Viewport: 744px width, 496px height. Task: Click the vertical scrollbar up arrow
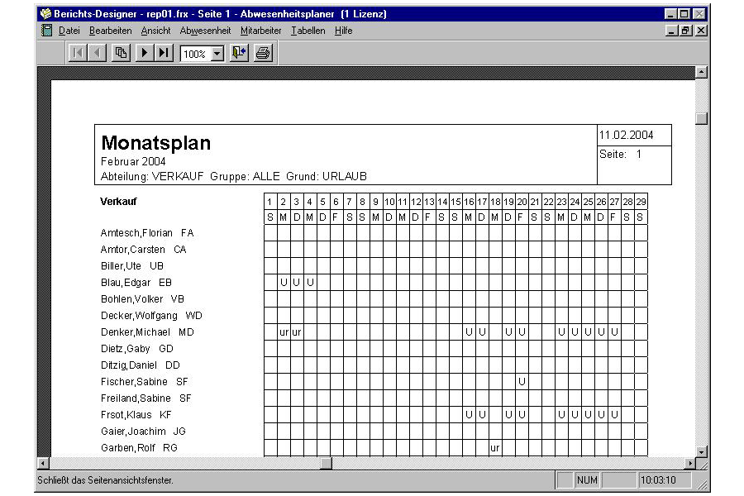(701, 72)
